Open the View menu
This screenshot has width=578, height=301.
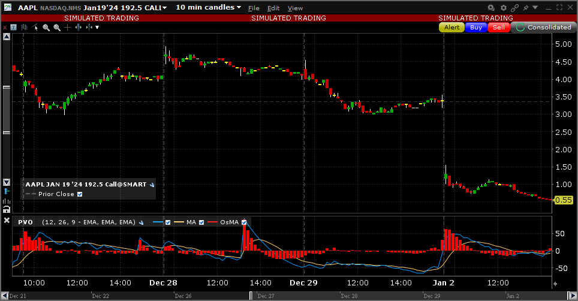[x=295, y=8]
